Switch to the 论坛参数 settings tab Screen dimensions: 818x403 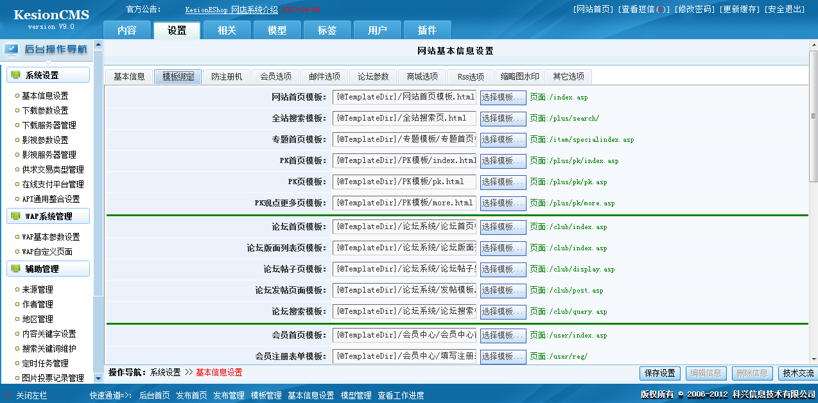pyautogui.click(x=373, y=77)
